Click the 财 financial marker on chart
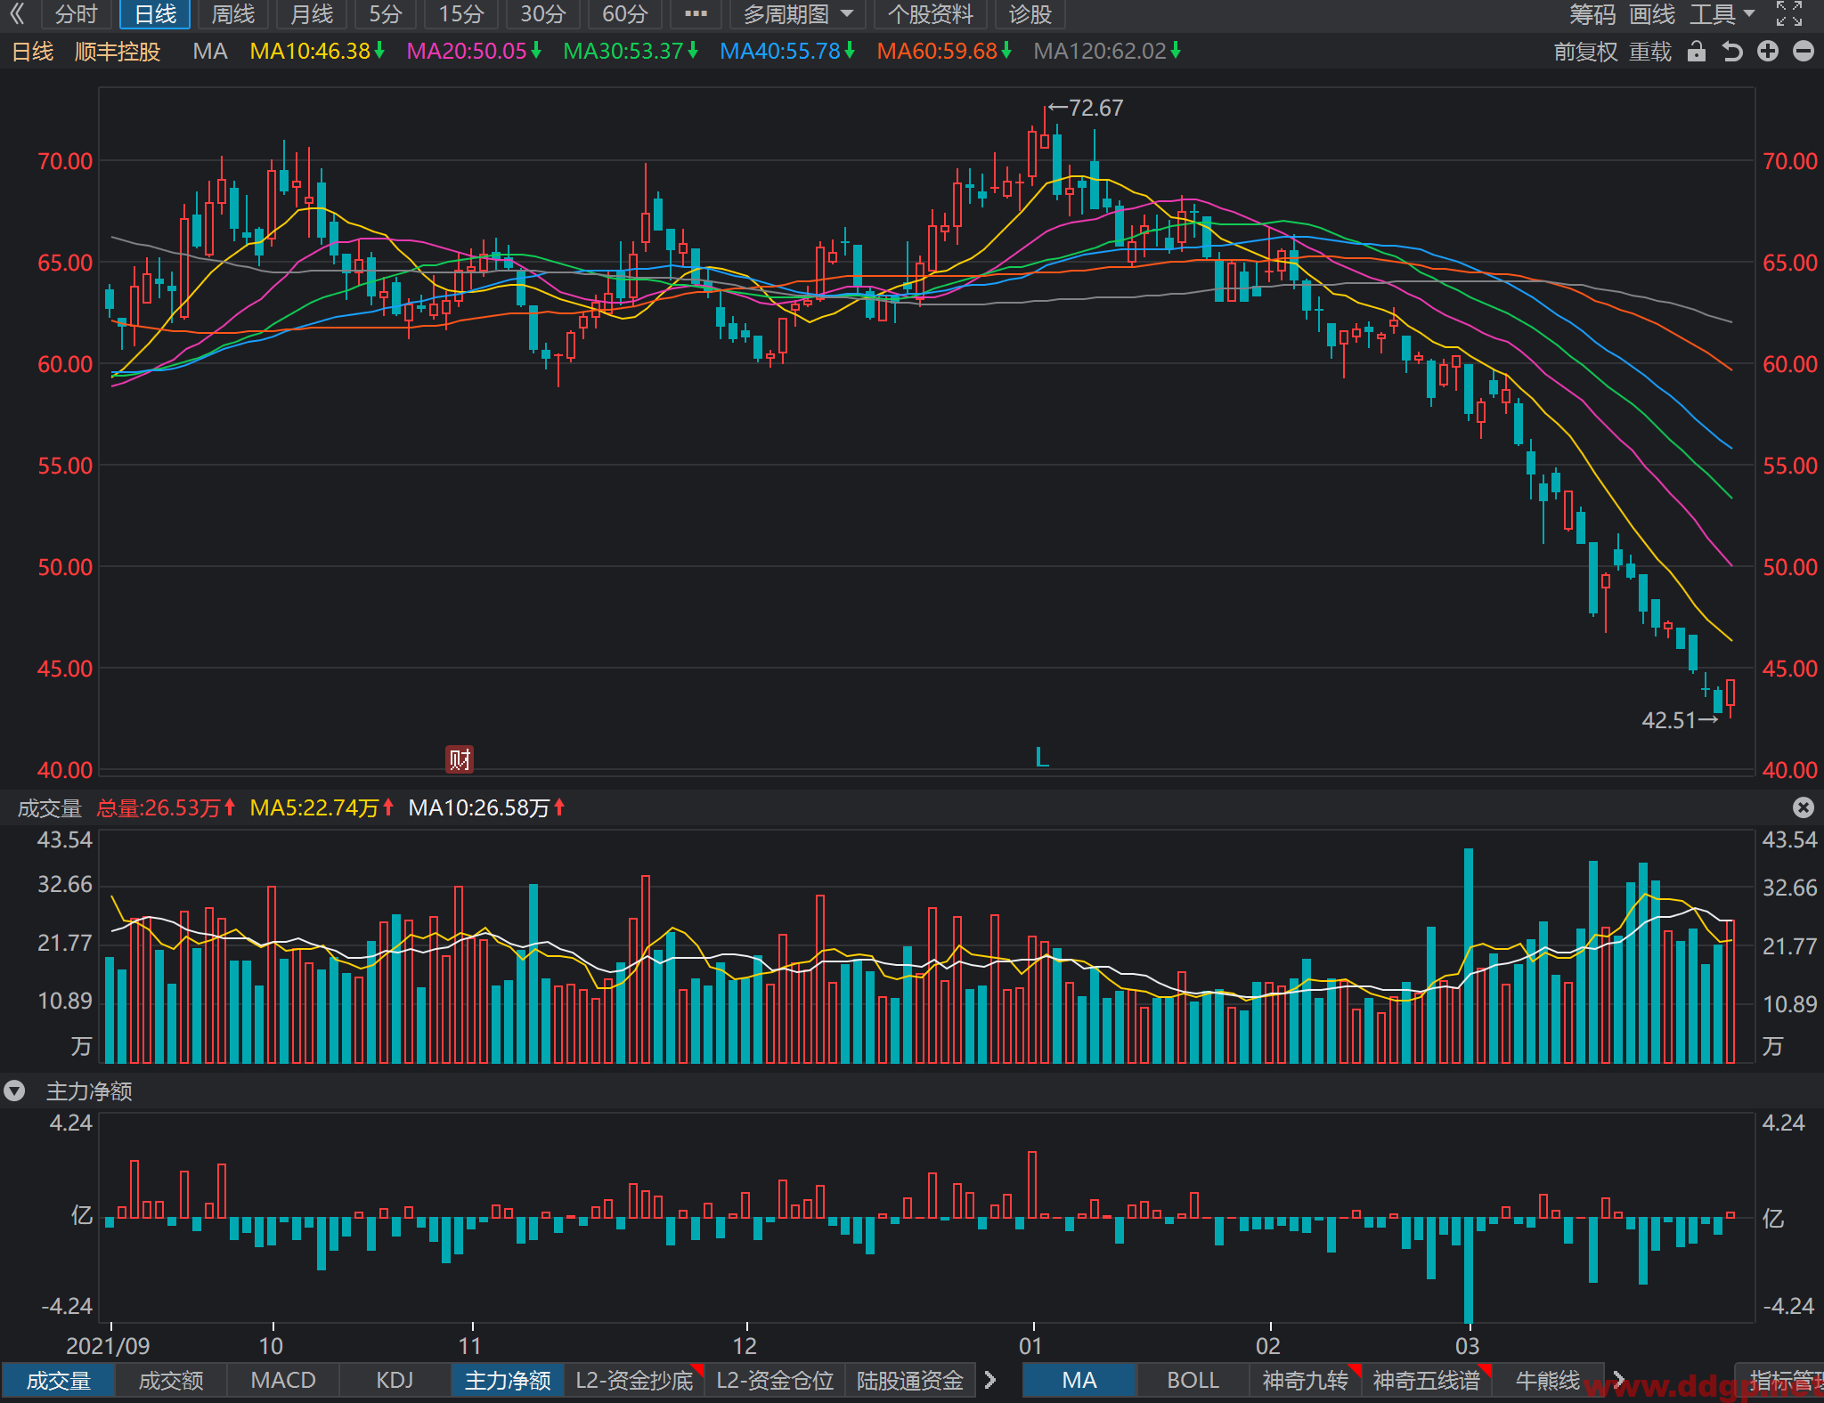 pyautogui.click(x=460, y=759)
